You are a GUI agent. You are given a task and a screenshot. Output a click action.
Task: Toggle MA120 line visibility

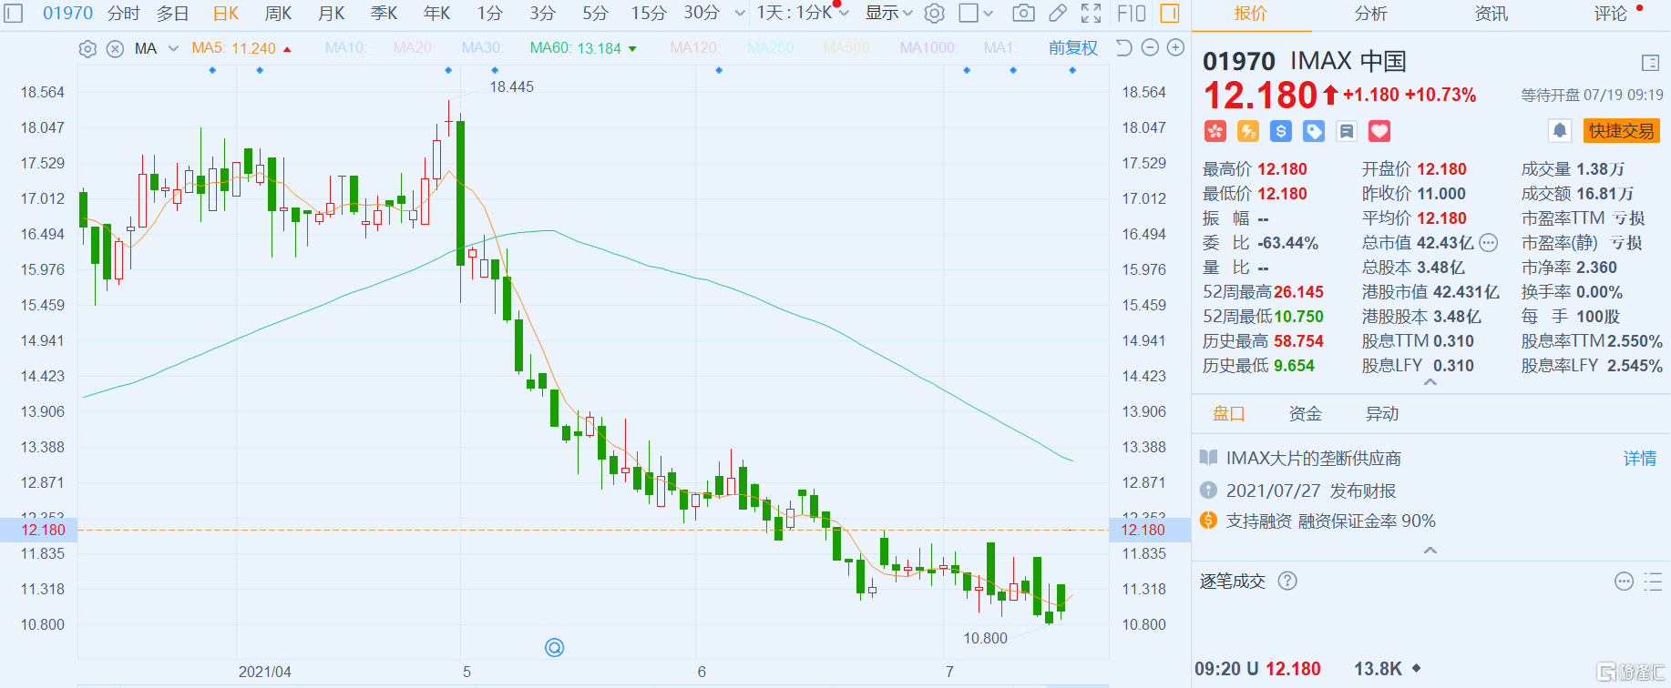(695, 47)
